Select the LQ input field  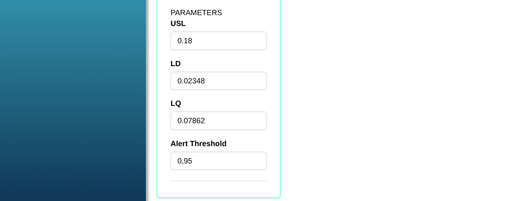(218, 121)
